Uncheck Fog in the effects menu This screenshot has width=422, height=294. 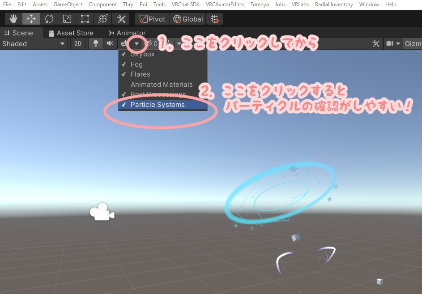coord(136,64)
